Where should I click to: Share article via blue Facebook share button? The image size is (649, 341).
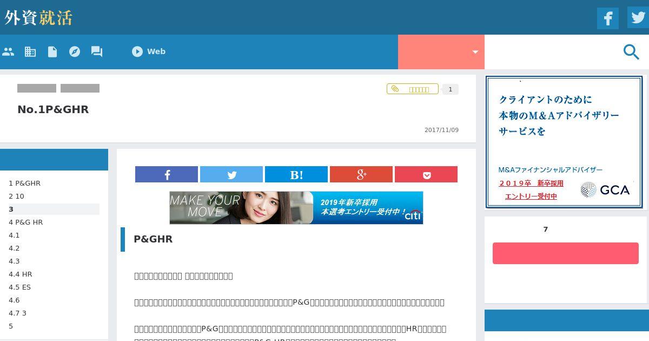pyautogui.click(x=167, y=174)
